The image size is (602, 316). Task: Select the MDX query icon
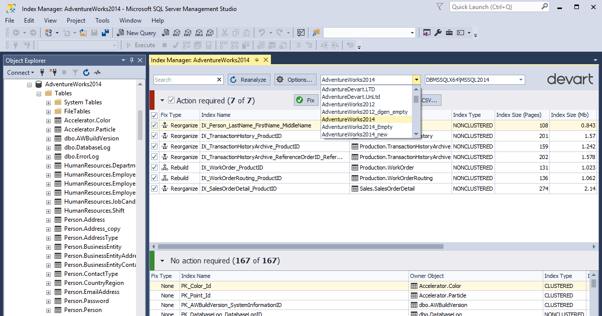click(177, 33)
